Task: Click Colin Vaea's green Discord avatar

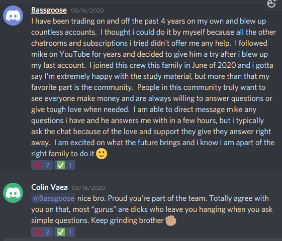Action: coord(13,193)
